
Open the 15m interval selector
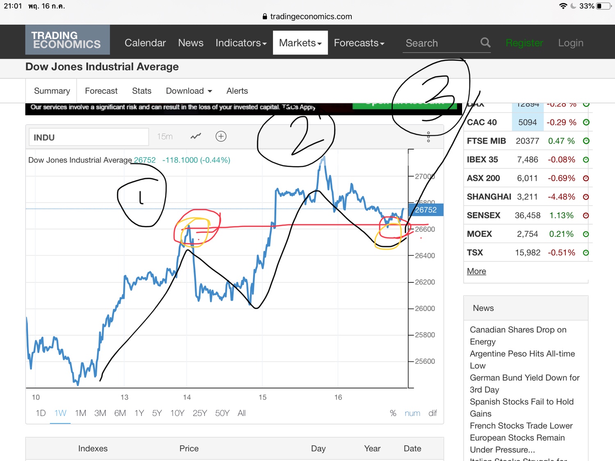coord(165,136)
